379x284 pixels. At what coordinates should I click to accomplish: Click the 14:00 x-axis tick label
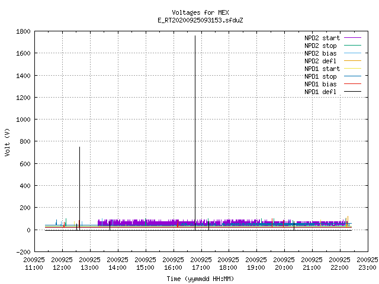tap(117, 267)
